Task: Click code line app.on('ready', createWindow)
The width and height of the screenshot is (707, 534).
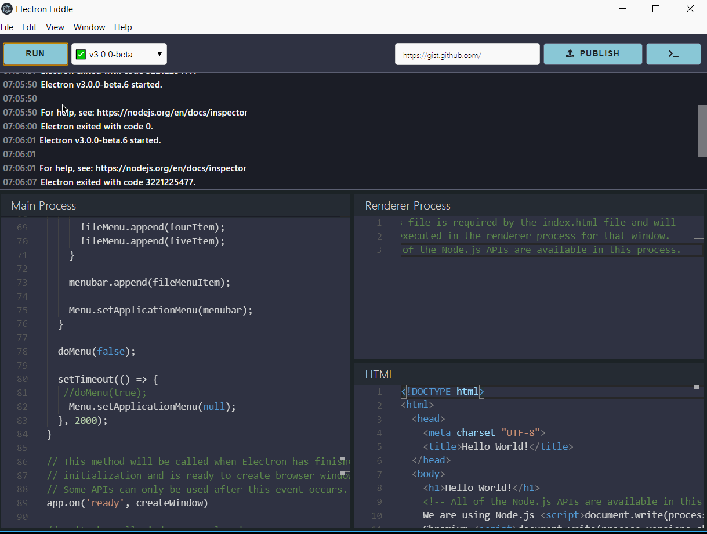Action: tap(127, 503)
